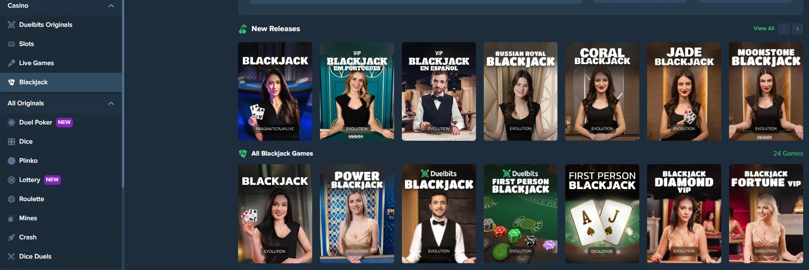
Task: Click the Dice icon under All Originals
Action: [11, 142]
